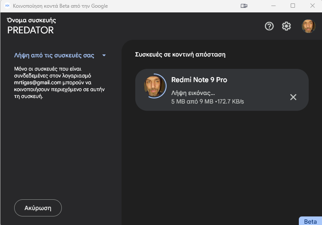Click the '5 MB από 9 MB •172.7 KB/s' progress text
Image resolution: width=322 pixels, height=225 pixels.
(207, 101)
